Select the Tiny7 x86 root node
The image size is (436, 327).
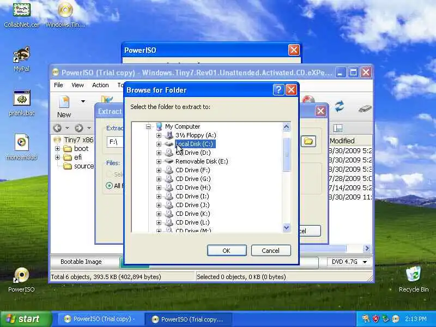coord(74,140)
